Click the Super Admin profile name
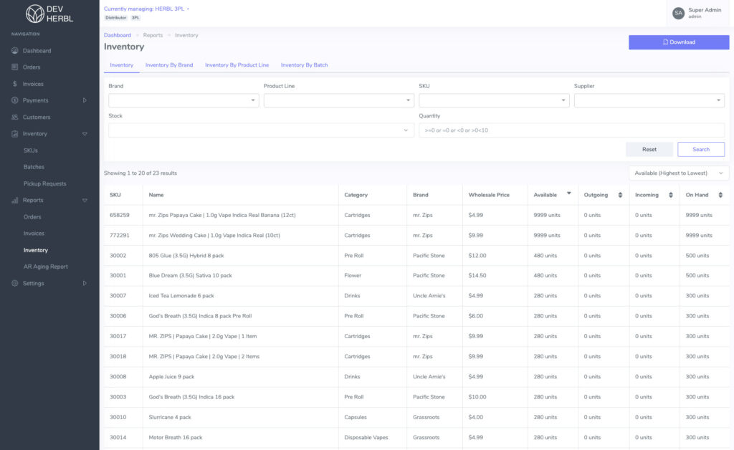This screenshot has width=734, height=450. point(705,10)
